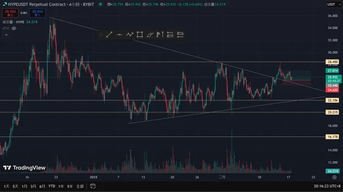Collapse the indicator legend chevron
343x192 pixels.
click(6, 35)
